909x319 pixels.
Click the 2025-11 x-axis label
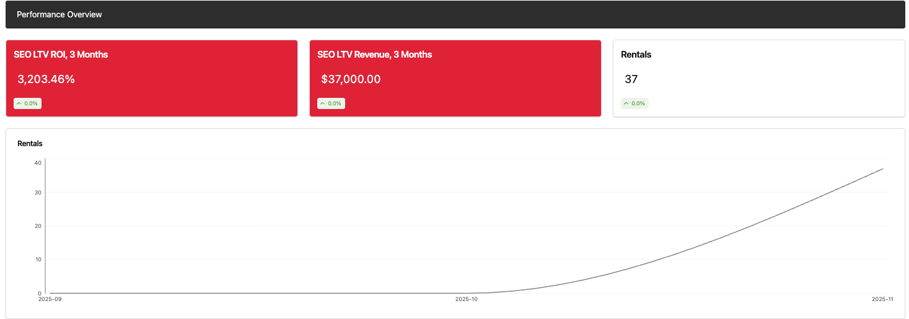(882, 299)
